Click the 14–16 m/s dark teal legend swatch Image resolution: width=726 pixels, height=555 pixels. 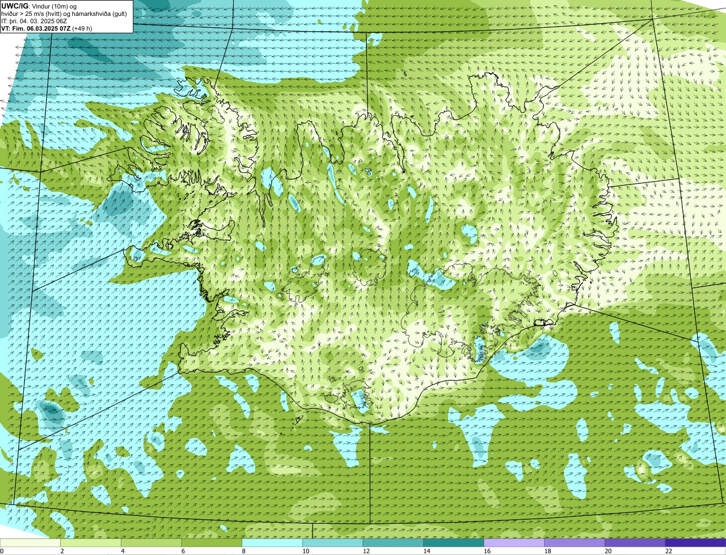[x=454, y=543]
